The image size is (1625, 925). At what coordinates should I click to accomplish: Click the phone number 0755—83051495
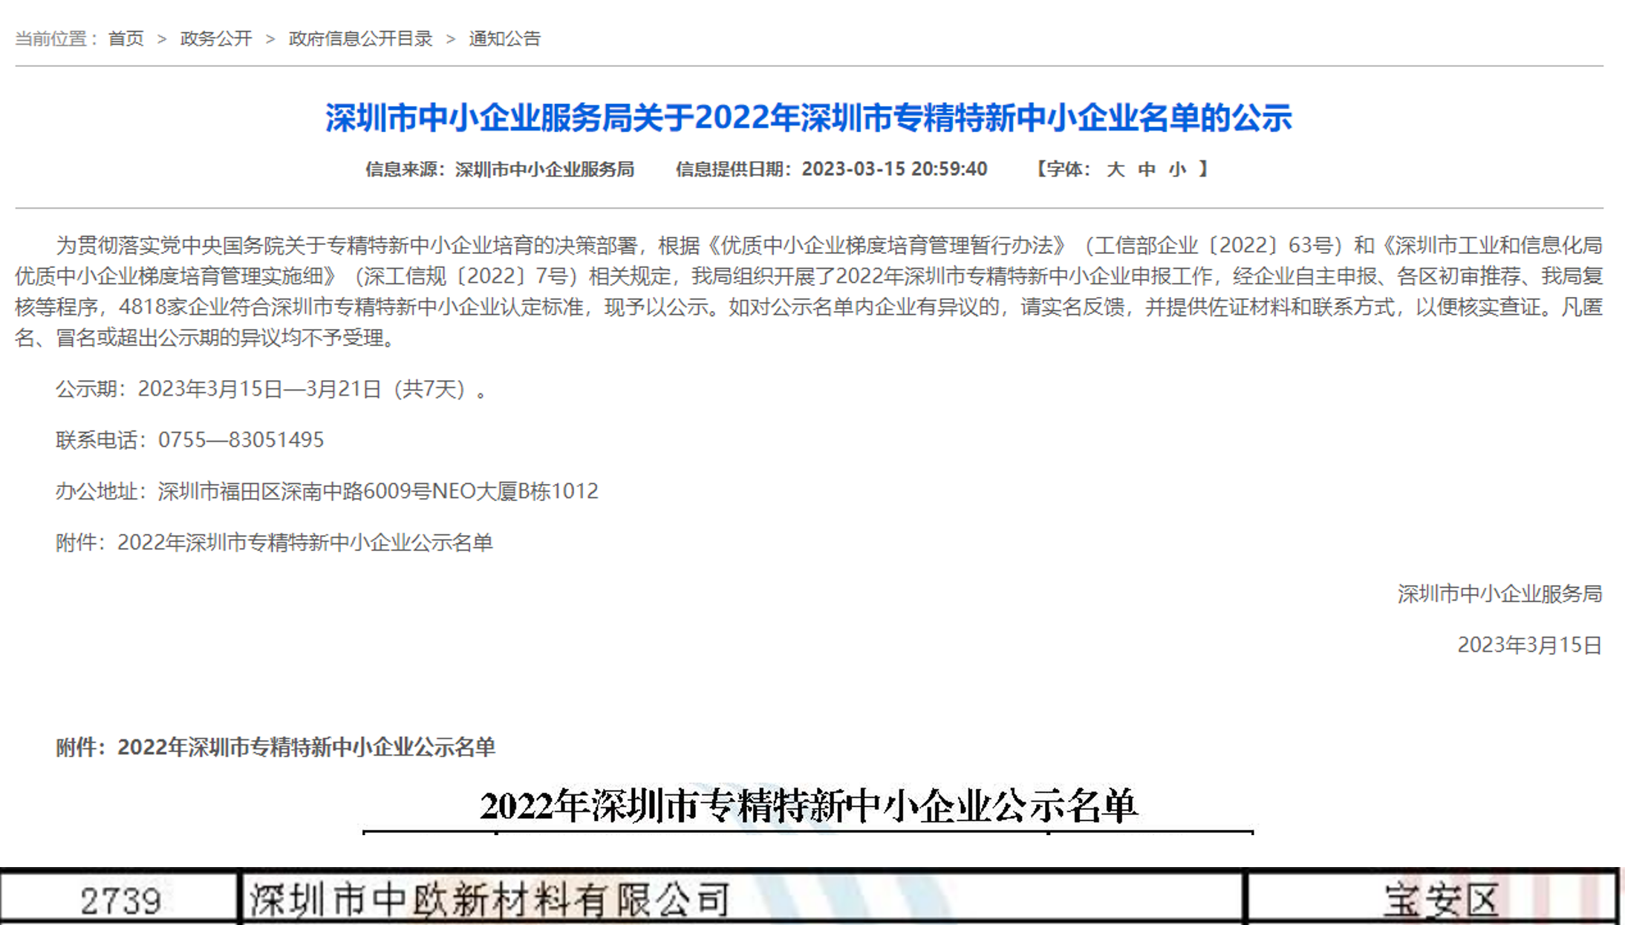point(241,440)
